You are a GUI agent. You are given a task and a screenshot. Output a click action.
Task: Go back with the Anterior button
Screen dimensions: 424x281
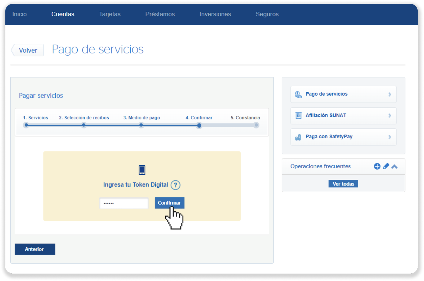pos(35,249)
